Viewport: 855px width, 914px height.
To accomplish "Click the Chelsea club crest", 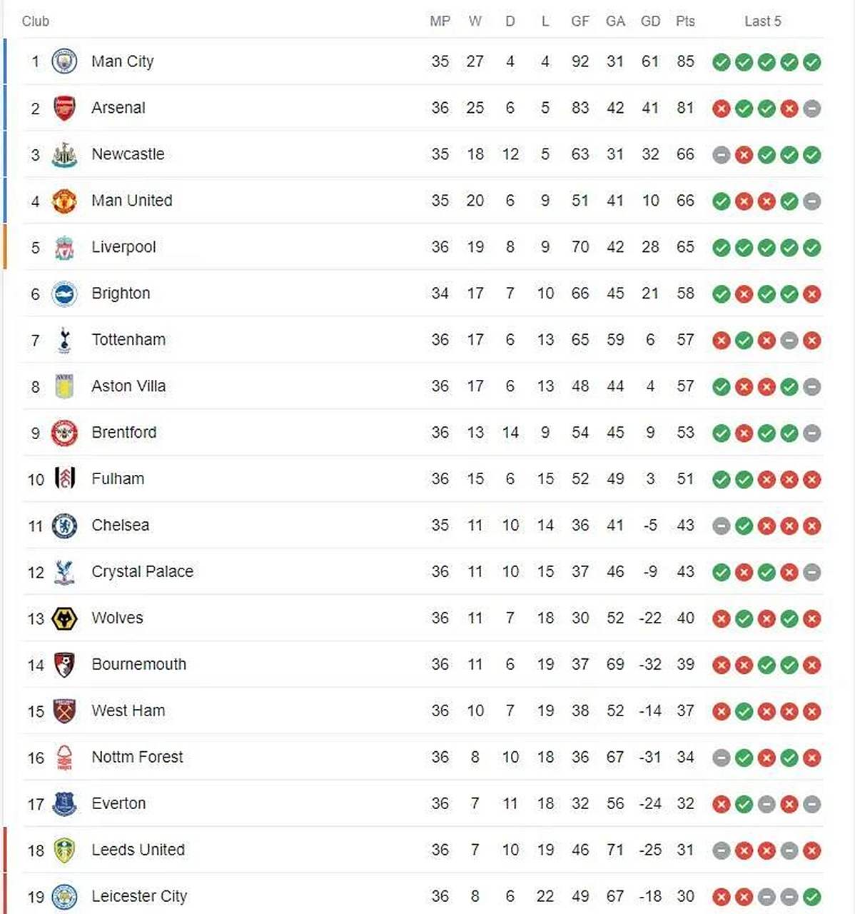I will [64, 526].
